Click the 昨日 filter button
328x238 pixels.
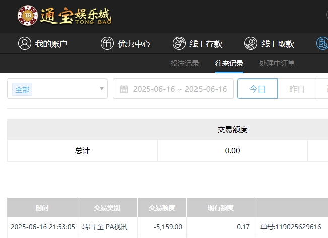click(x=297, y=89)
